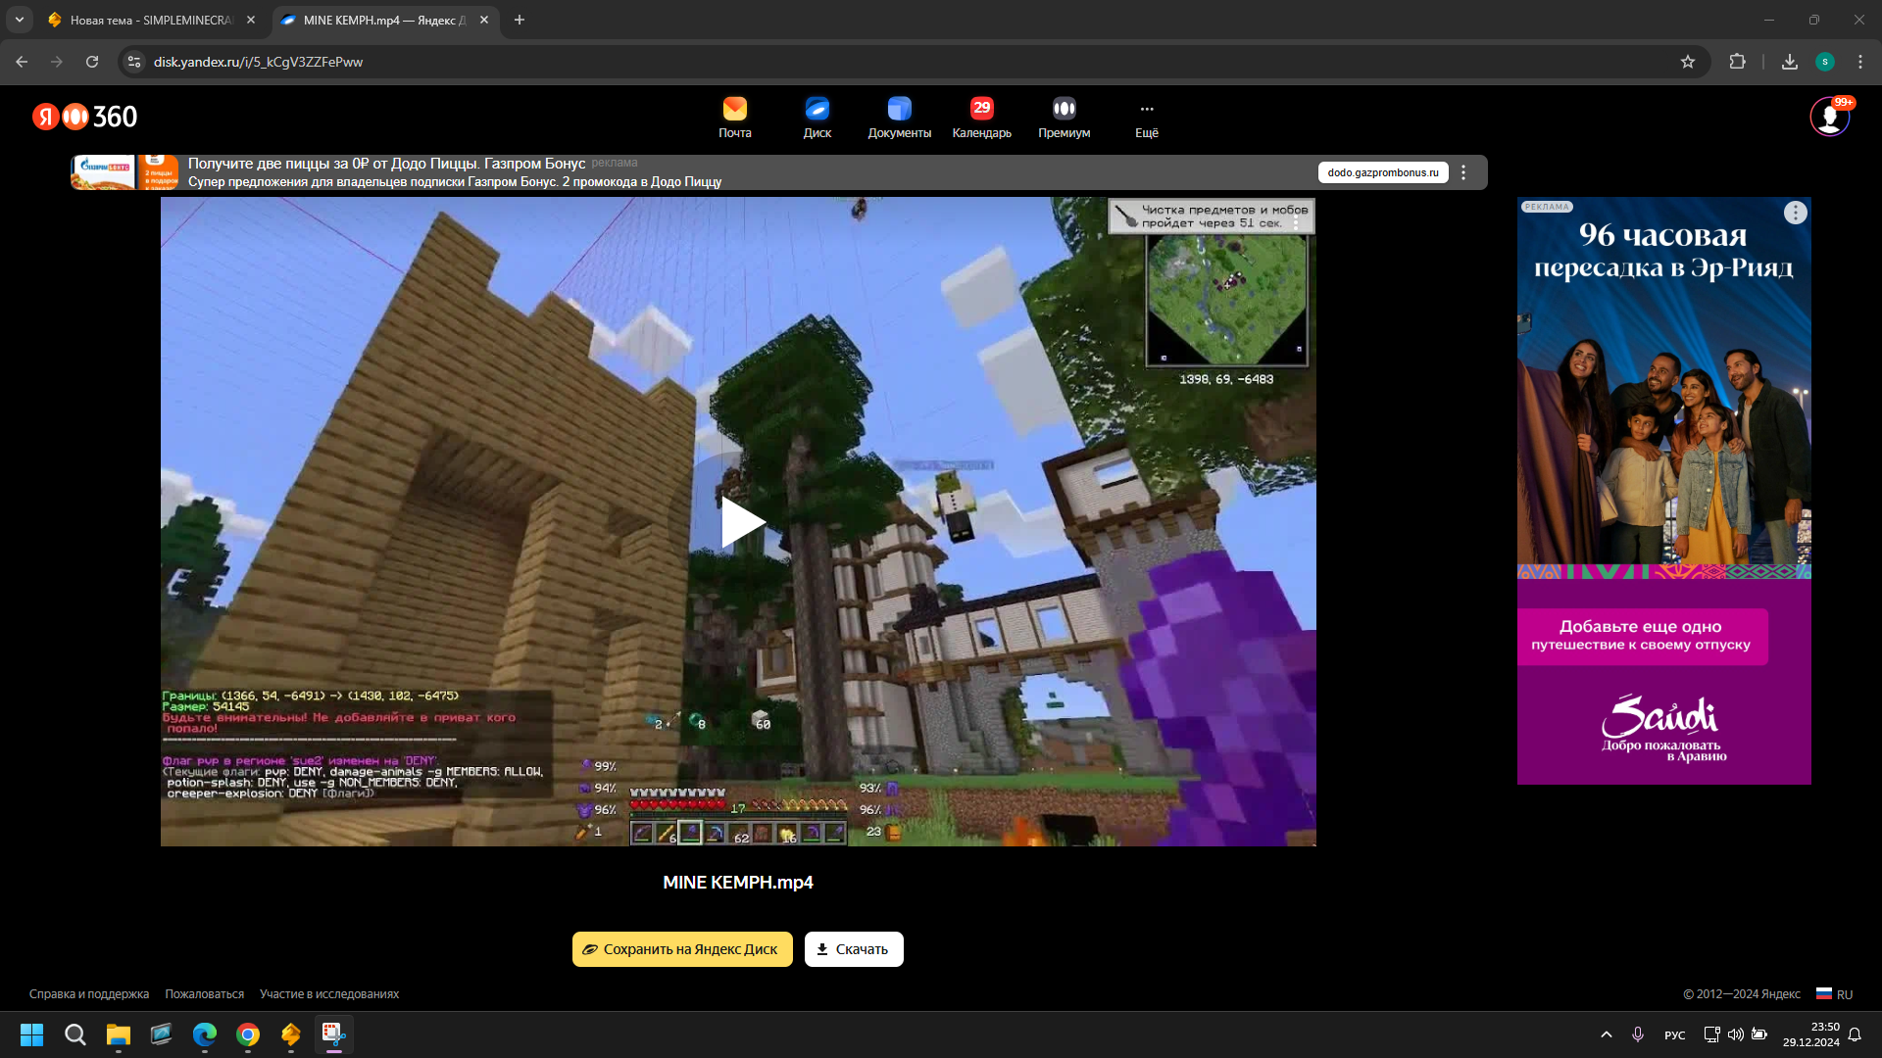Open Yandex Почта mail icon

click(734, 109)
